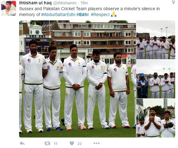This screenshot has height=148, width=178.
Task: Click the likes count 22
Action: (x=80, y=144)
